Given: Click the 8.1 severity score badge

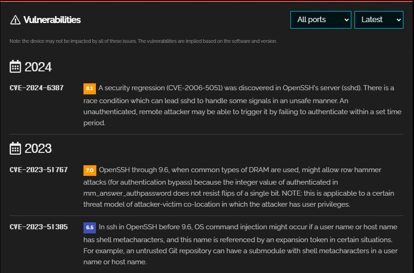Looking at the screenshot, I should [89, 88].
